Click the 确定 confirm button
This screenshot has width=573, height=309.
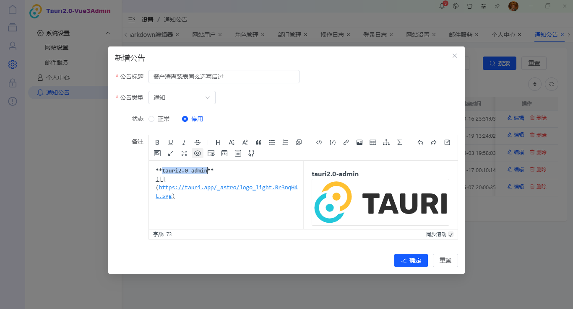411,260
